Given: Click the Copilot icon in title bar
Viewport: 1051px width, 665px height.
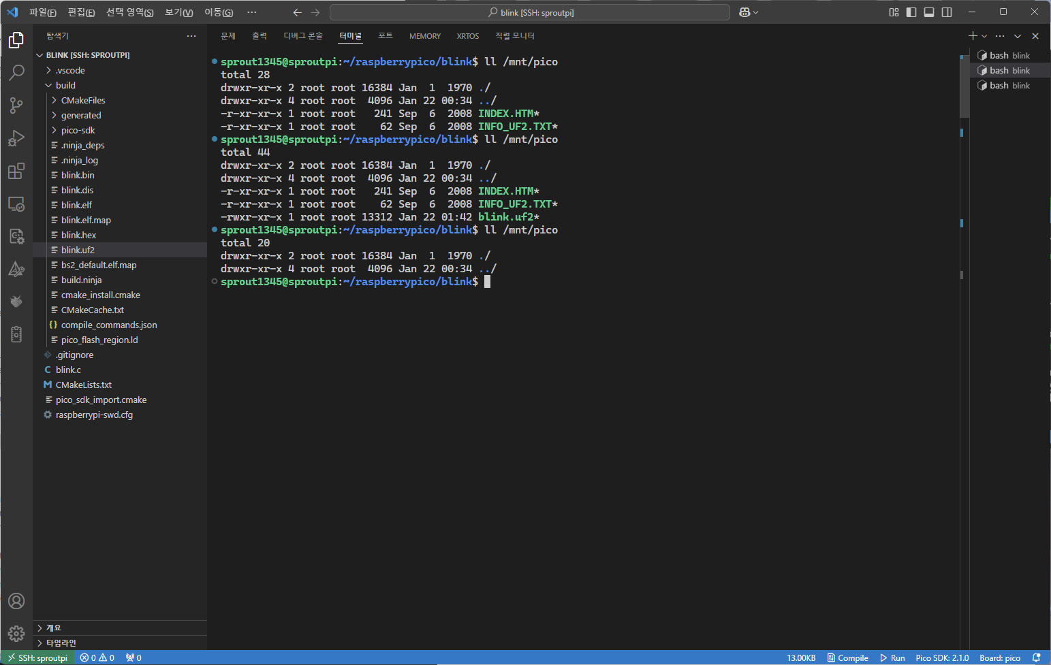Looking at the screenshot, I should point(744,12).
